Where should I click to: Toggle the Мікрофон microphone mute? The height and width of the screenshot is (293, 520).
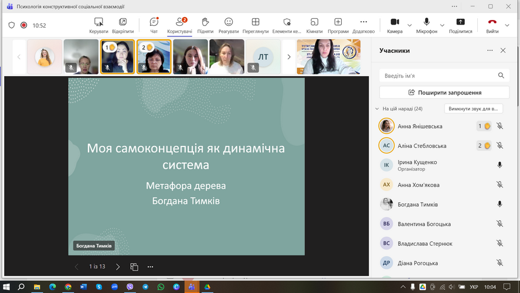(x=426, y=25)
